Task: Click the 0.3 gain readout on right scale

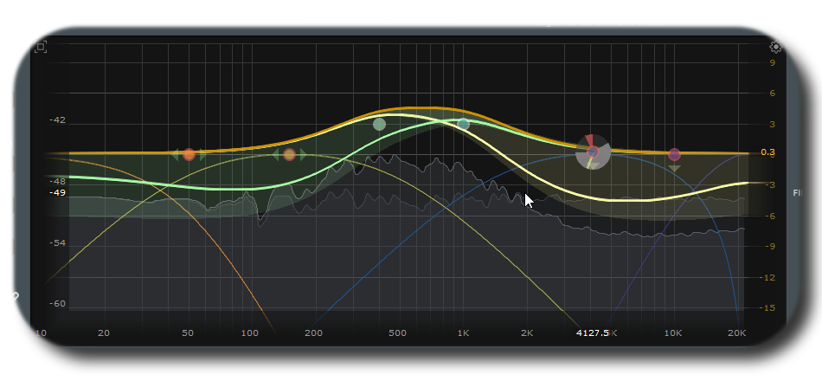Action: point(767,152)
